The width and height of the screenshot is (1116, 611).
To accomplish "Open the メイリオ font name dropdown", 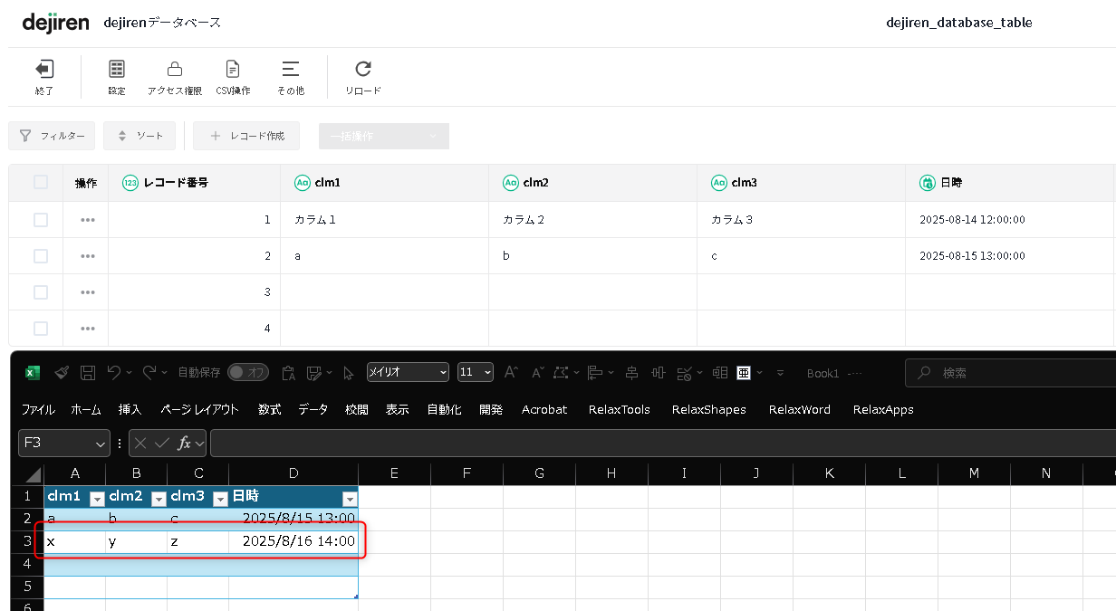I will pos(408,373).
